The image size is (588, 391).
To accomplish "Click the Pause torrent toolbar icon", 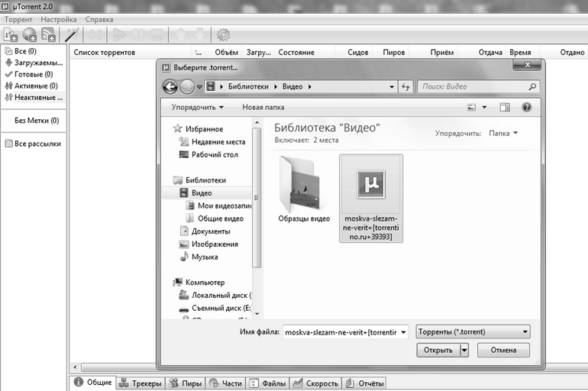I will [137, 35].
